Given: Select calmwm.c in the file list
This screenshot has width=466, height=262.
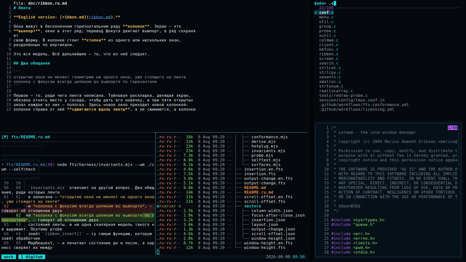Looking at the screenshot, I should pyautogui.click(x=329, y=40).
